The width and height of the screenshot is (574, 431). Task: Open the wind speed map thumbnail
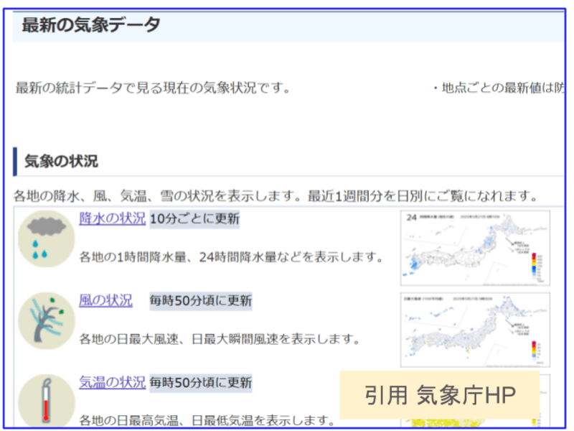[x=475, y=328]
